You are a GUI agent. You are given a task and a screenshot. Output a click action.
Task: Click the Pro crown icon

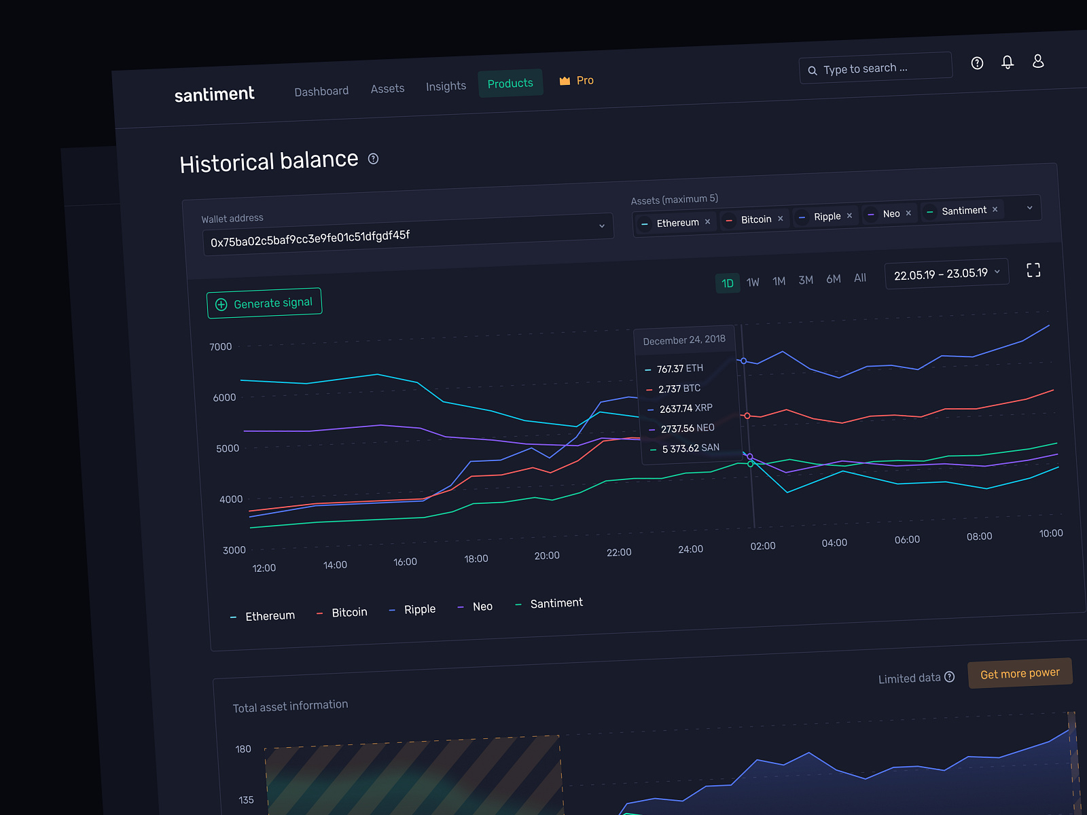point(564,80)
